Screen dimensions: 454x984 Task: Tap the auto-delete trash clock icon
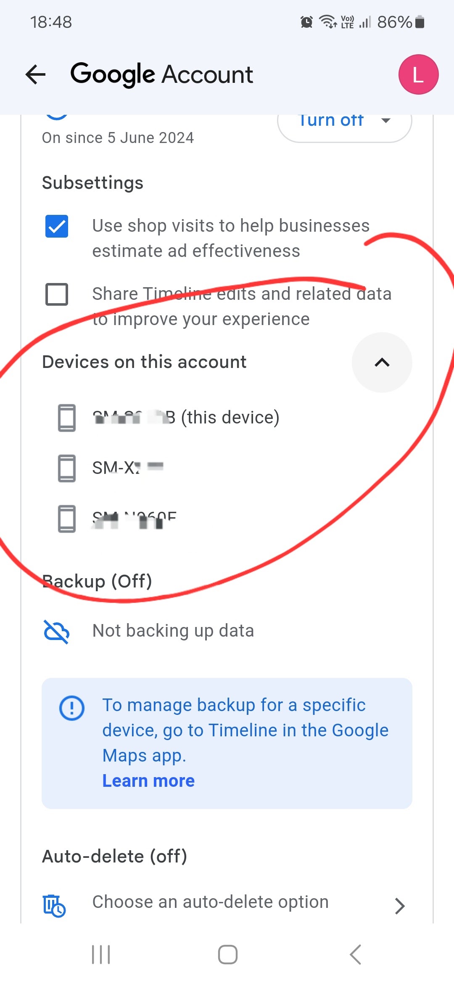click(x=54, y=905)
